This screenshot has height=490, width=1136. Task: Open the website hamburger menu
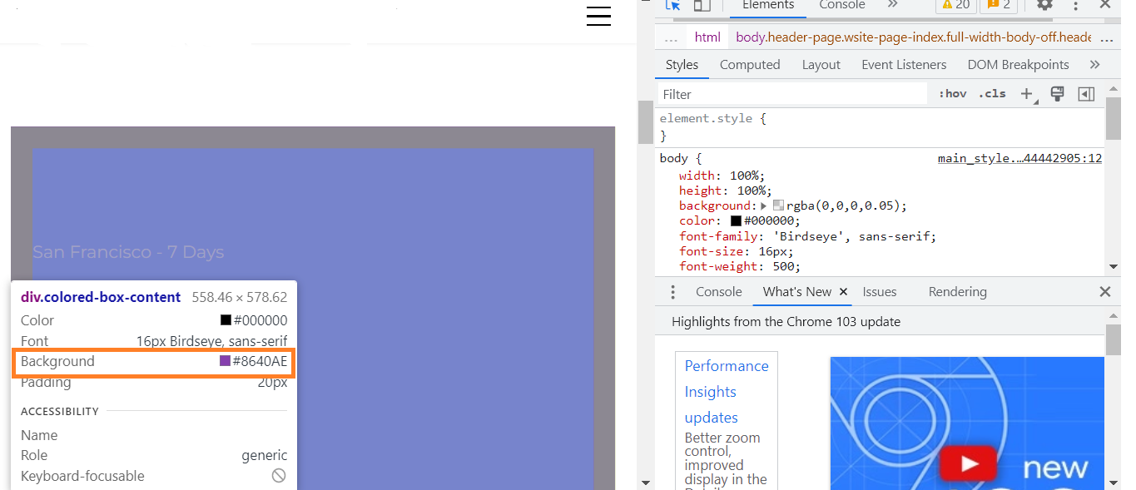pyautogui.click(x=598, y=17)
